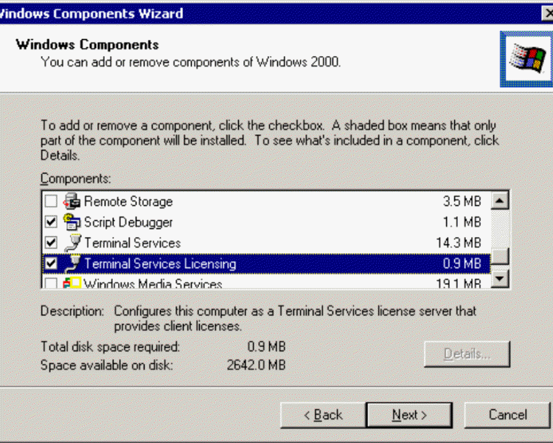Click the Windows flag logo in the header
Image resolution: width=553 pixels, height=443 pixels.
click(528, 59)
